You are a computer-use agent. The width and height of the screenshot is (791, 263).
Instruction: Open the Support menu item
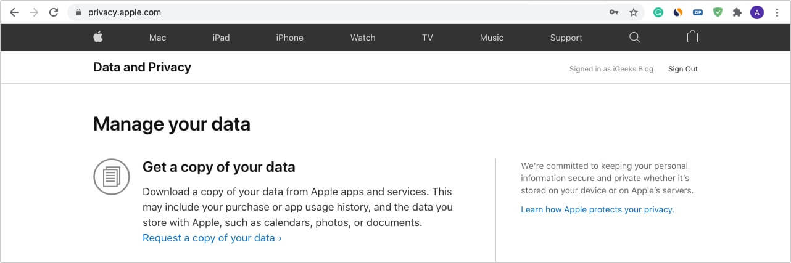point(566,38)
